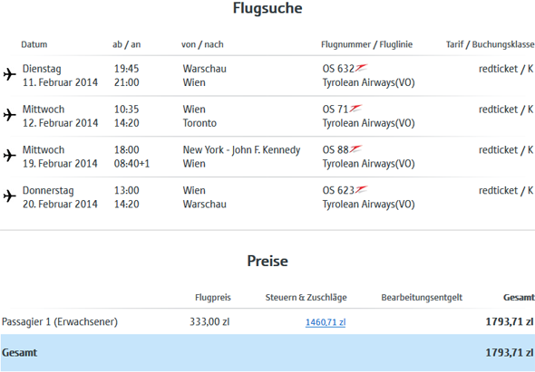
Task: Click the flight number OS 632
Action: (x=338, y=69)
